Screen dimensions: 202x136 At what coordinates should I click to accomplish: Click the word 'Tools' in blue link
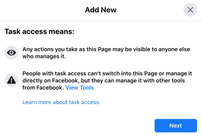click(87, 88)
